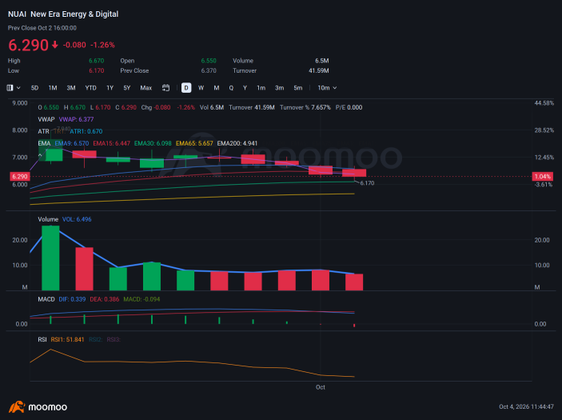
Task: Click the New Era Energy & Digital name
Action: [74, 14]
